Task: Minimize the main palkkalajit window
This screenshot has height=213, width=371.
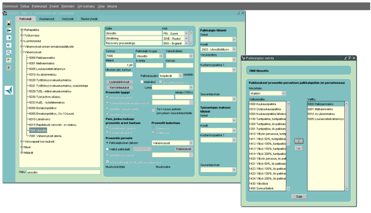Action: pos(238,13)
